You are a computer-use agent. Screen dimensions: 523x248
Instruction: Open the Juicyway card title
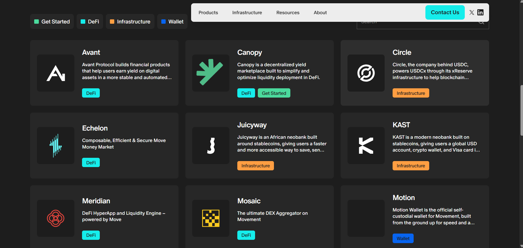pyautogui.click(x=252, y=125)
